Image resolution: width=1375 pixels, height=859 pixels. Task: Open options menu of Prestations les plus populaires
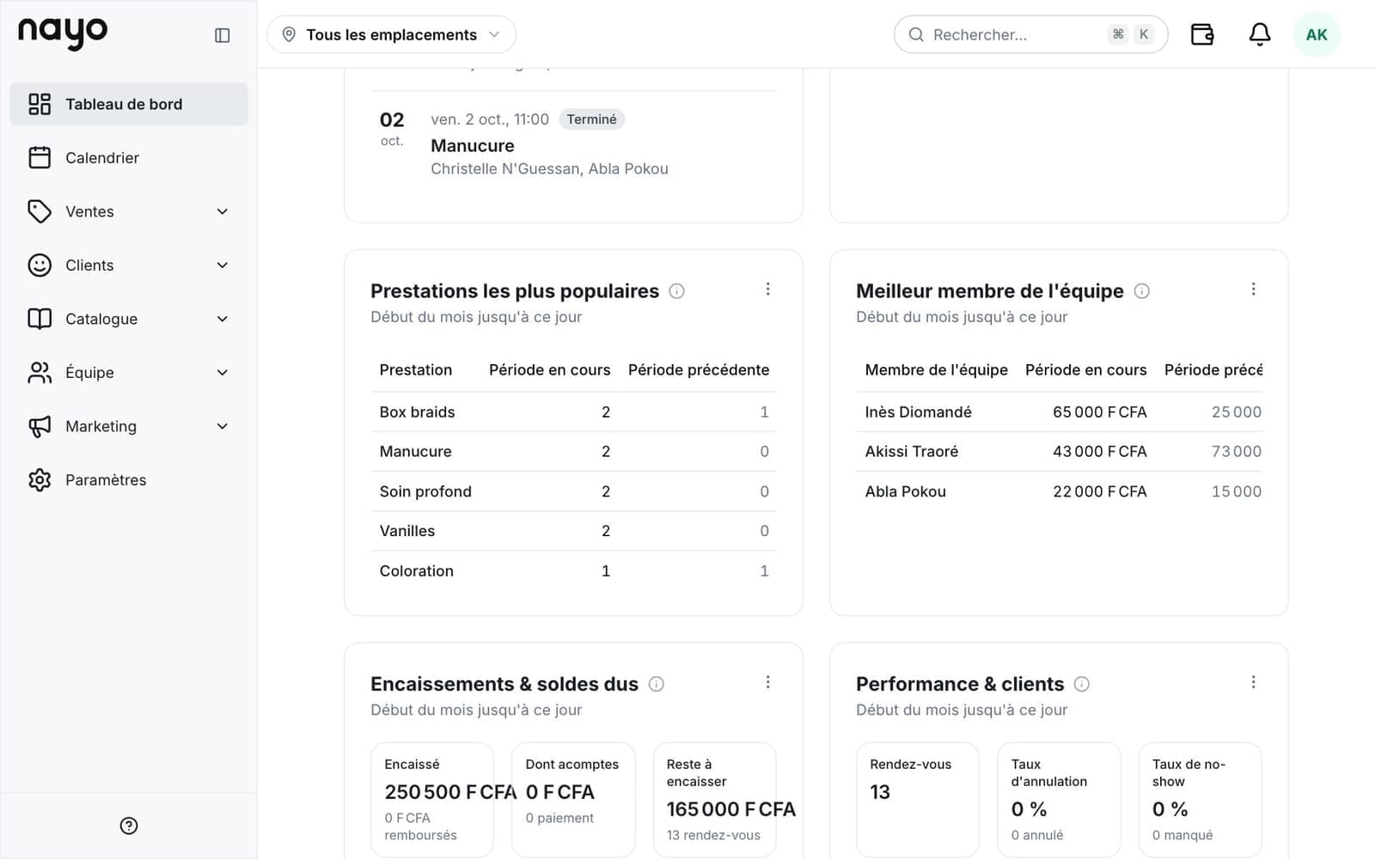pyautogui.click(x=768, y=289)
